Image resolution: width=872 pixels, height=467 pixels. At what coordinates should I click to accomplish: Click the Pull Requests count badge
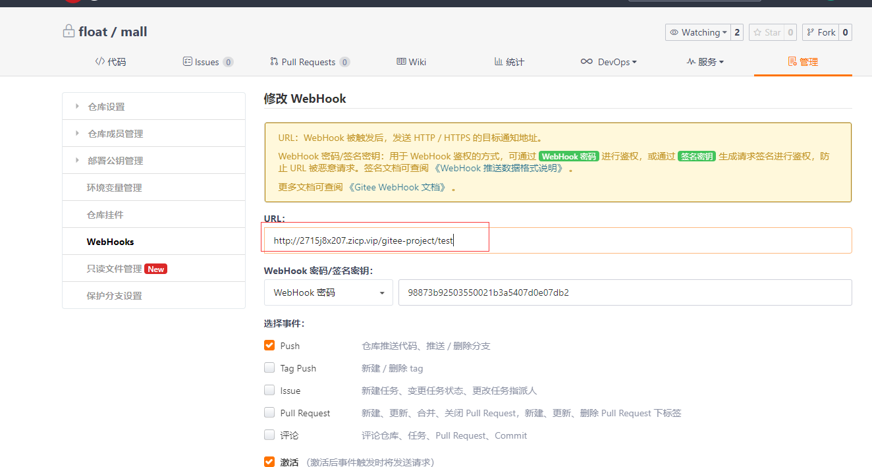[344, 62]
